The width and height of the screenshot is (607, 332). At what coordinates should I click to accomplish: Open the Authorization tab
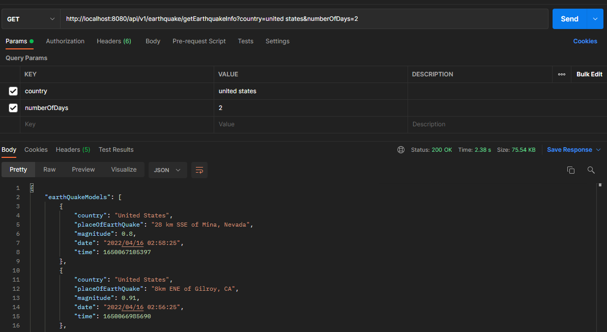point(65,41)
